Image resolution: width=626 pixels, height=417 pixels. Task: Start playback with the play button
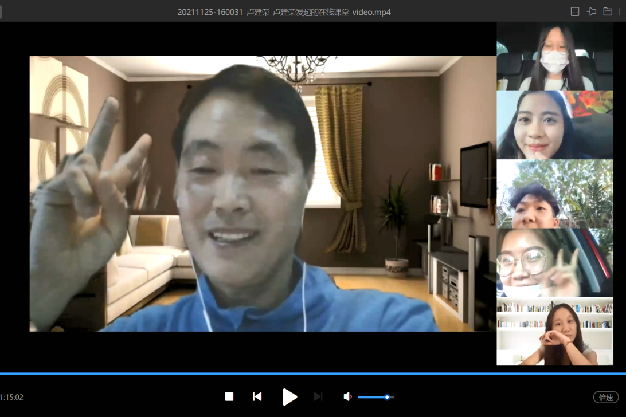tap(289, 396)
